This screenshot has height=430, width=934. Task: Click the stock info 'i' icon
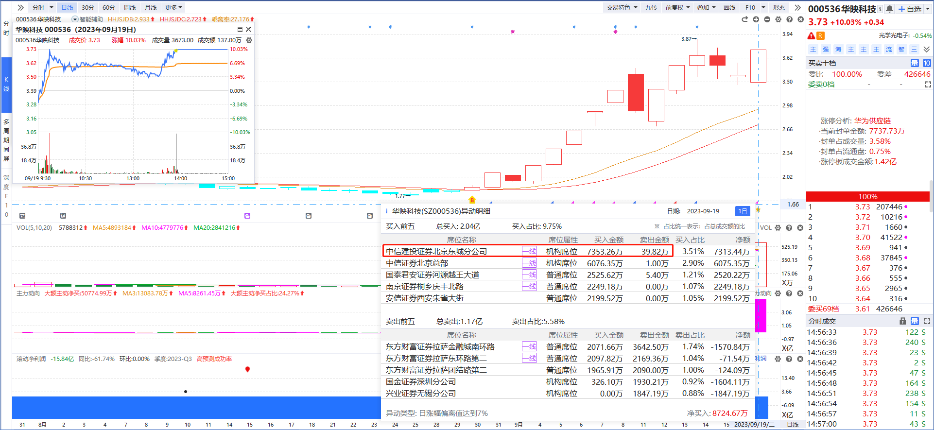pyautogui.click(x=880, y=9)
